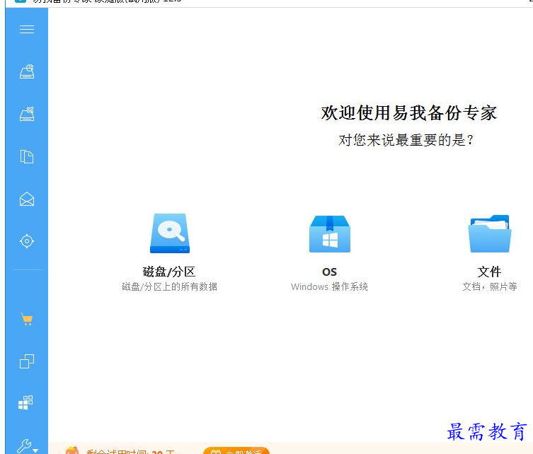Click the text Windows 操作系统

tap(329, 286)
